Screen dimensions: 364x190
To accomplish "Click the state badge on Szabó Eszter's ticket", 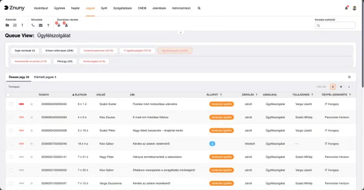I will [222, 104].
